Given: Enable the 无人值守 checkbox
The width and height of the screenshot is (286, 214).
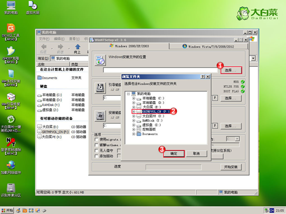Looking at the screenshot, I should pyautogui.click(x=97, y=150).
